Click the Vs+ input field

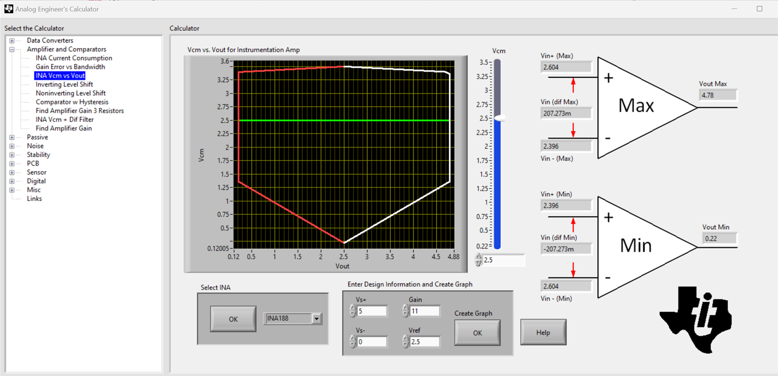[372, 311]
